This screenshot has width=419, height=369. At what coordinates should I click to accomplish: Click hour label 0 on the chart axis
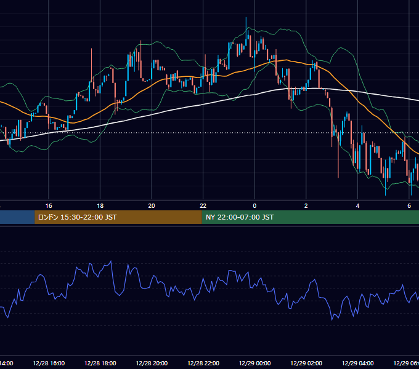(254, 206)
